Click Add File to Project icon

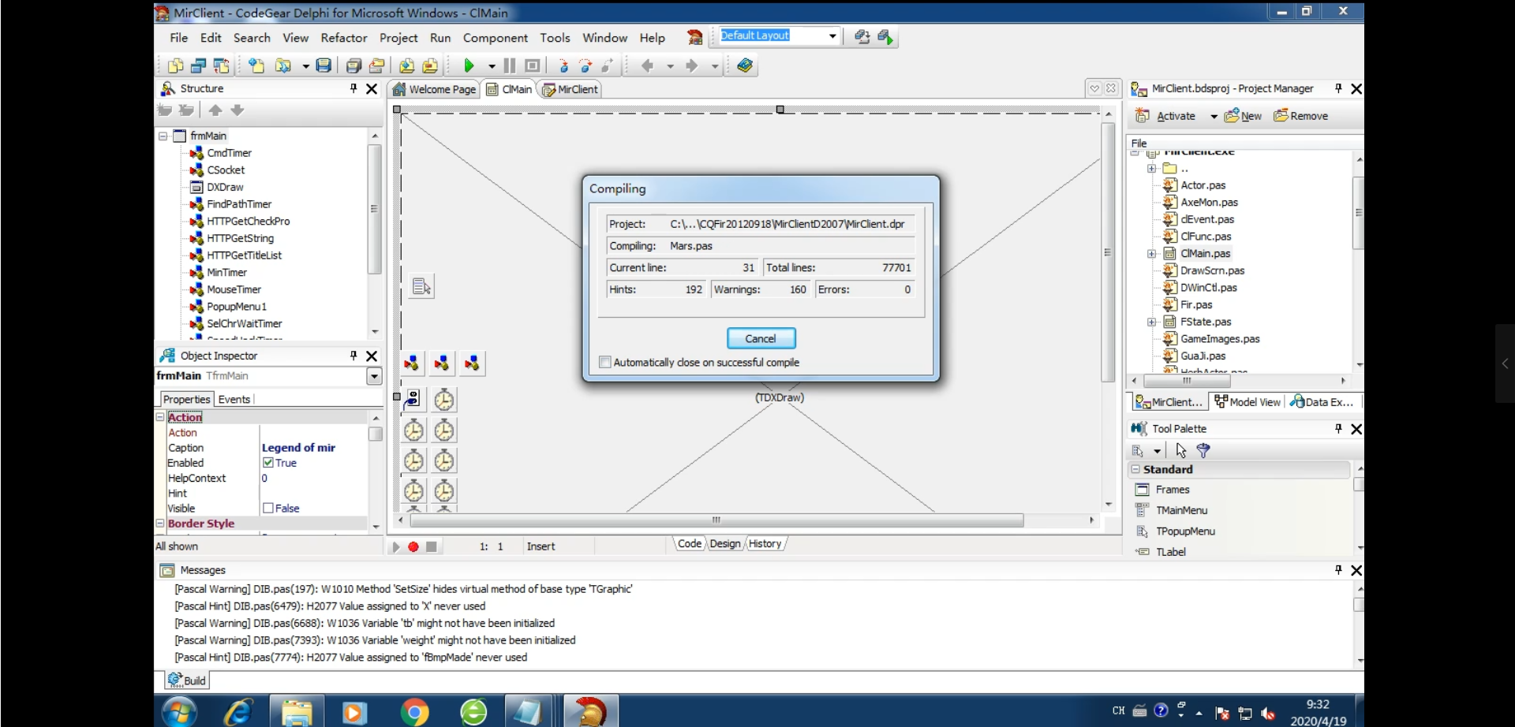(x=406, y=65)
